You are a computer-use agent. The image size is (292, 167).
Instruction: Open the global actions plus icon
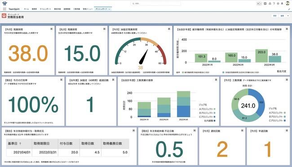pyautogui.click(x=265, y=4)
